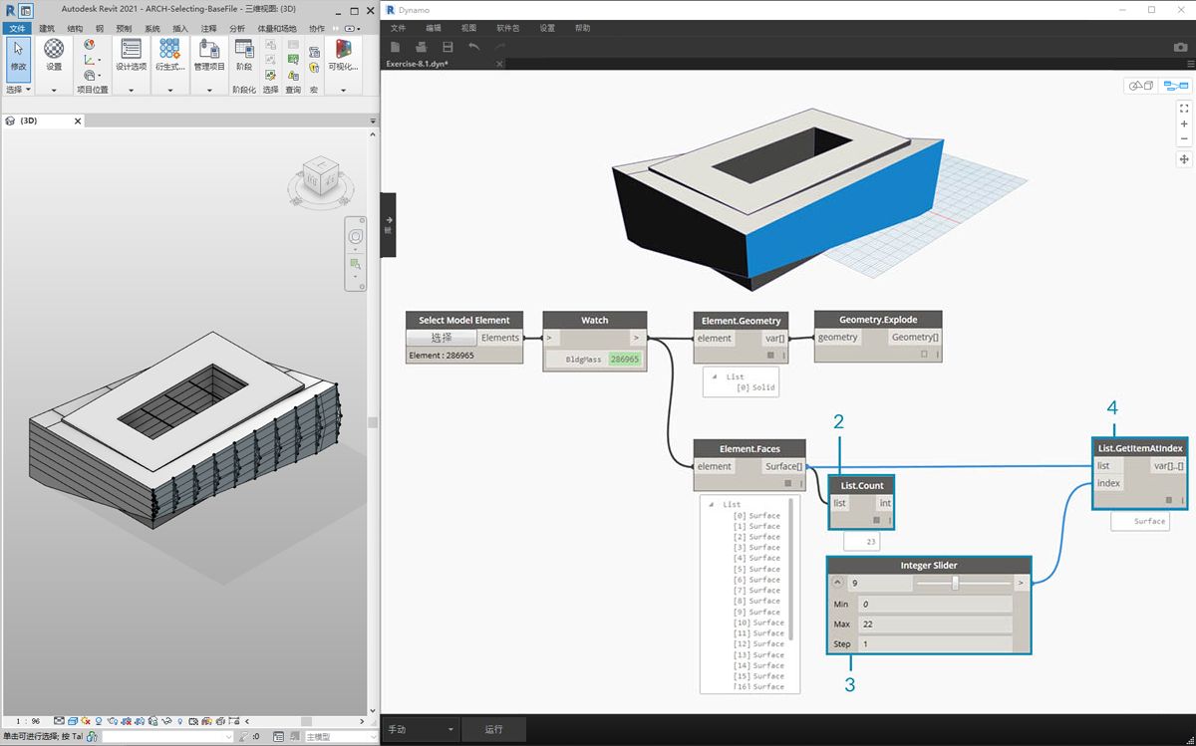The height and width of the screenshot is (746, 1196).
Task: Export workspace as image with camera icon
Action: pos(1180,47)
